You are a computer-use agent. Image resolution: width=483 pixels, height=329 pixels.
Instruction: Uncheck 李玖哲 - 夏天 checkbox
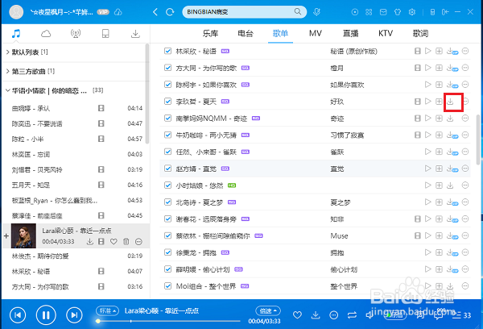point(167,102)
